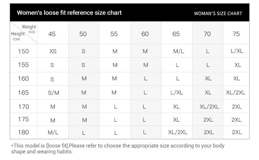
Task: Click the XS size cell
Action: tap(53, 51)
